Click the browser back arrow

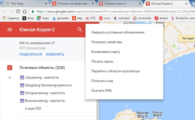pyautogui.click(x=4, y=11)
